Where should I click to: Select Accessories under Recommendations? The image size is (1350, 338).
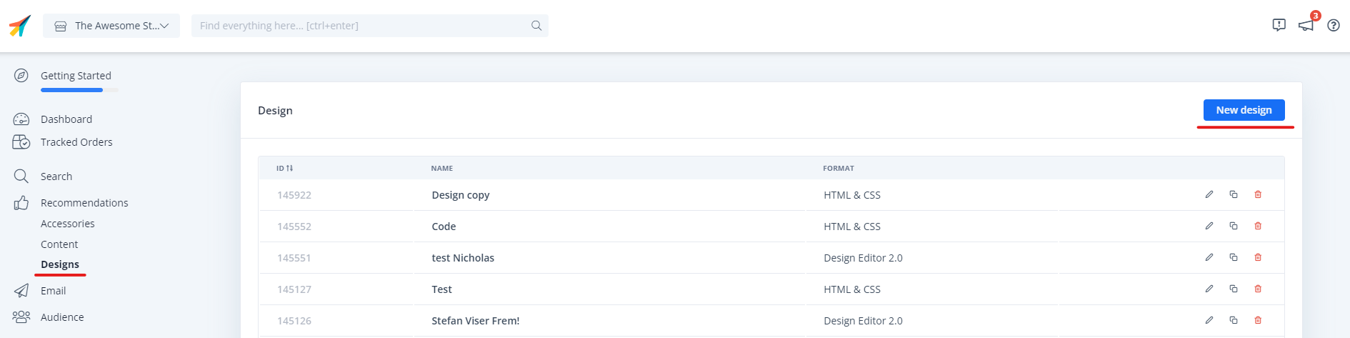tap(67, 224)
